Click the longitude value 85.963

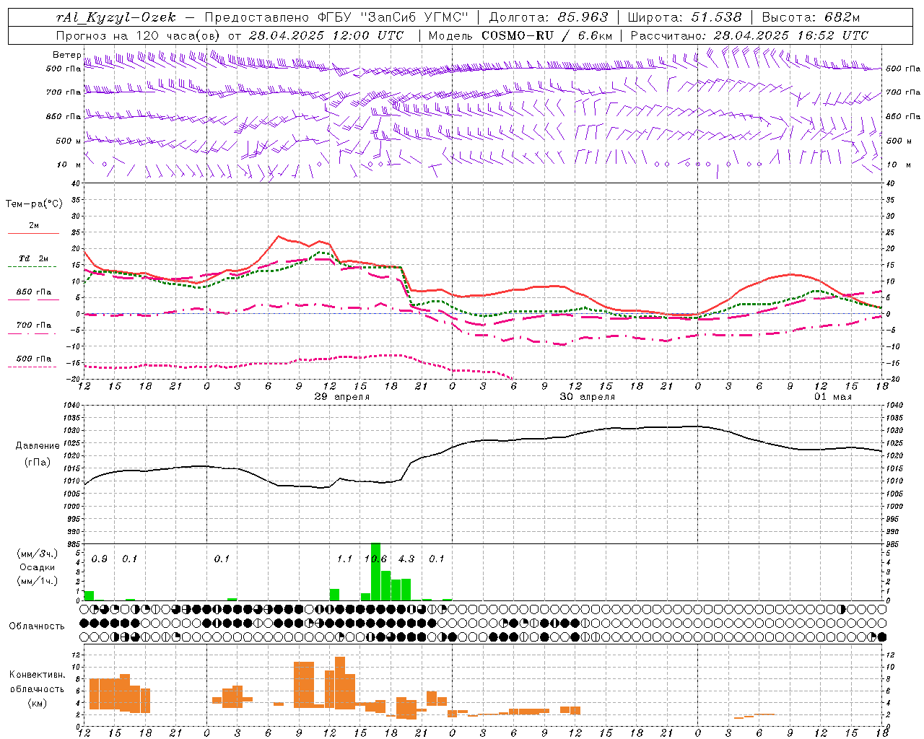point(583,17)
